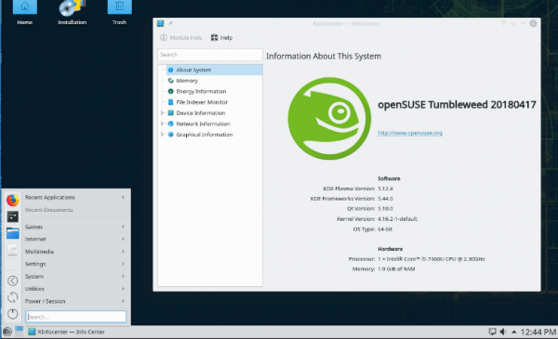This screenshot has height=339, width=558.
Task: Click the launcher search field
Action: pos(76,317)
